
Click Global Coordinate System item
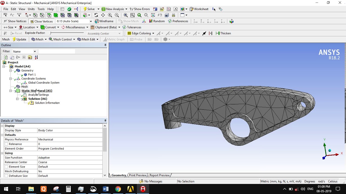[44, 83]
